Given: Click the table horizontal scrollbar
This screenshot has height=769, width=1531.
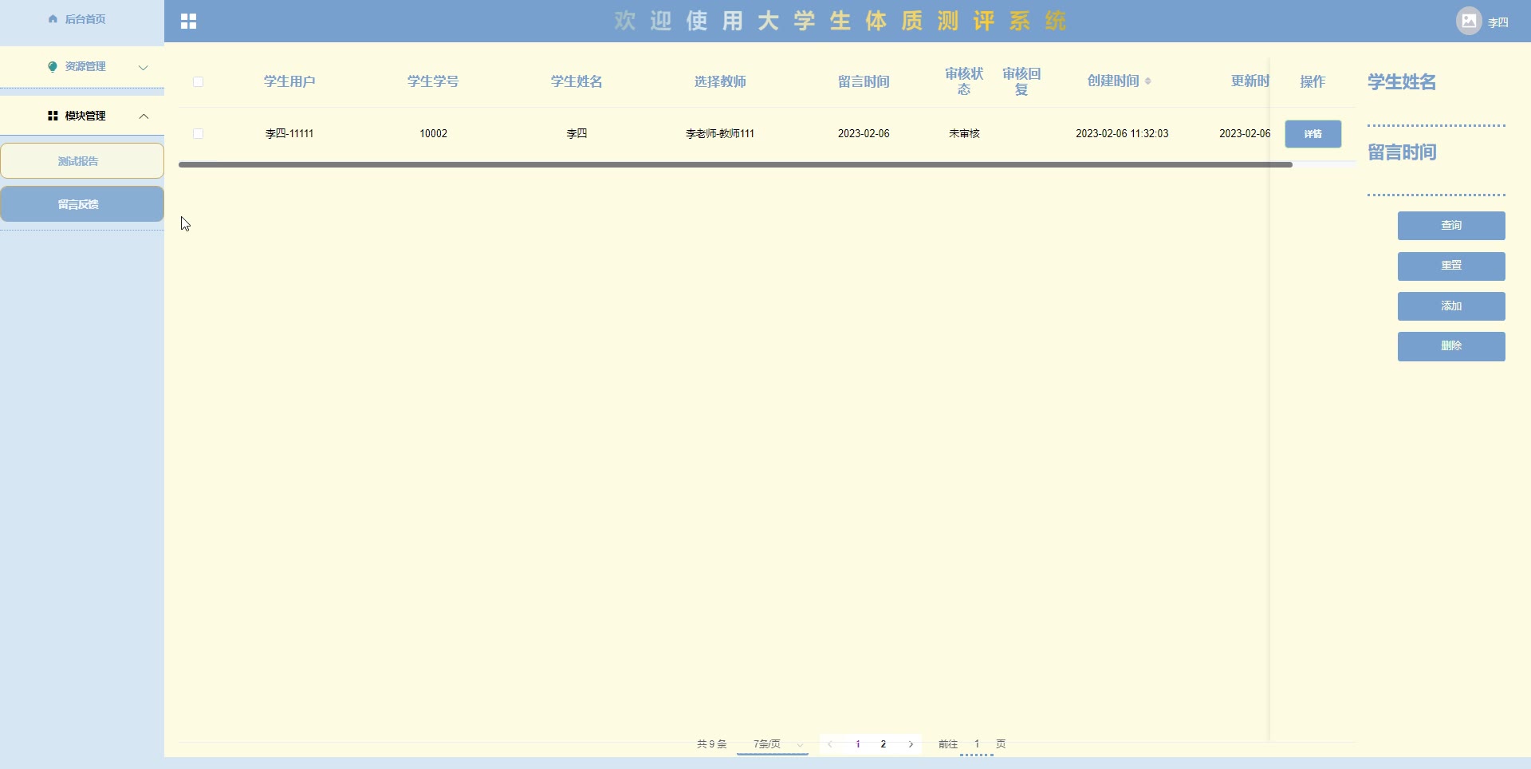Looking at the screenshot, I should tap(734, 165).
